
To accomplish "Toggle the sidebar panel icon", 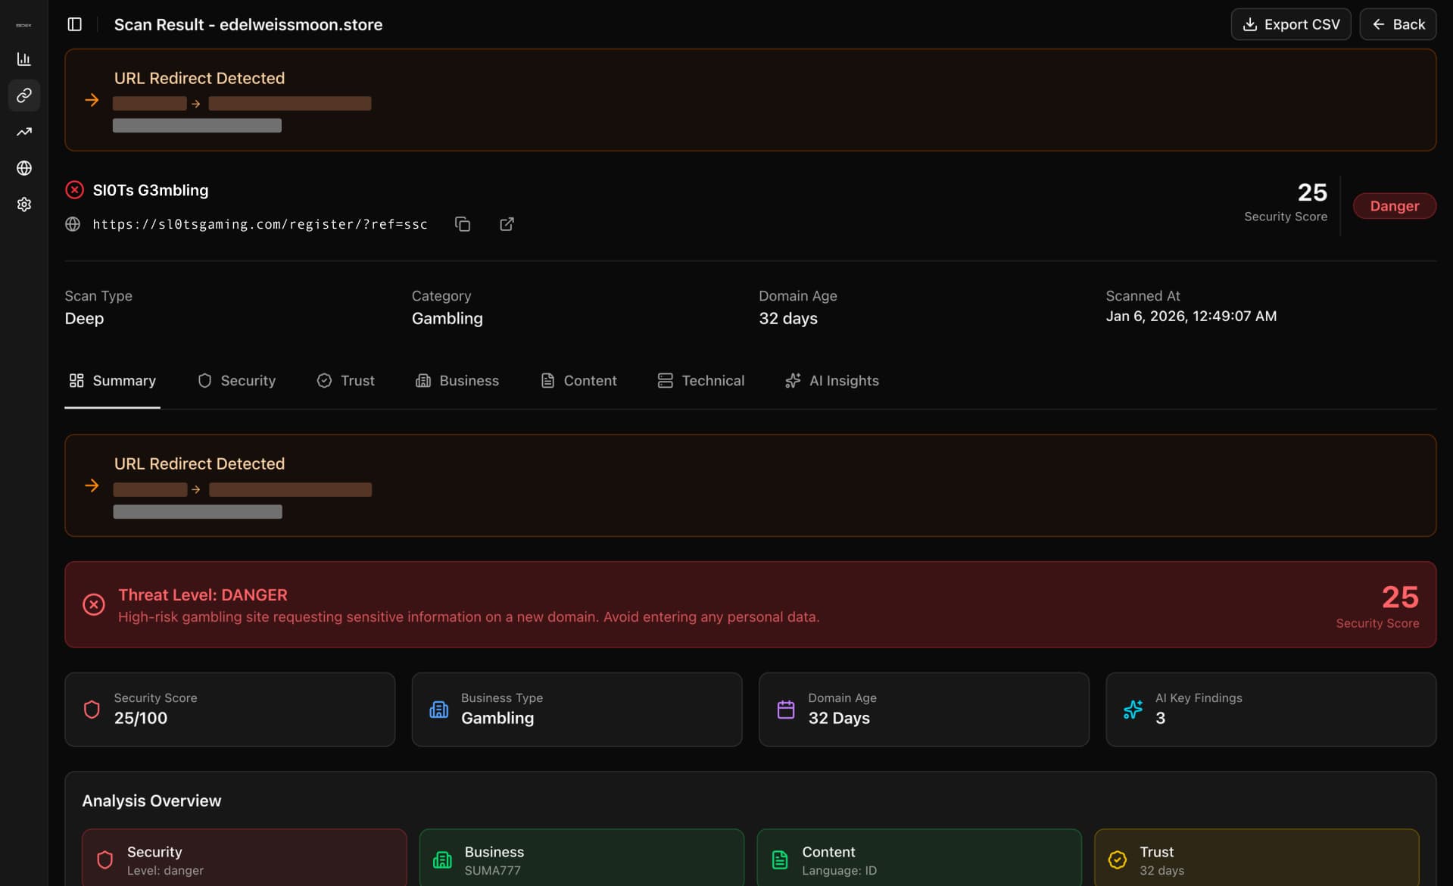I will click(x=74, y=24).
